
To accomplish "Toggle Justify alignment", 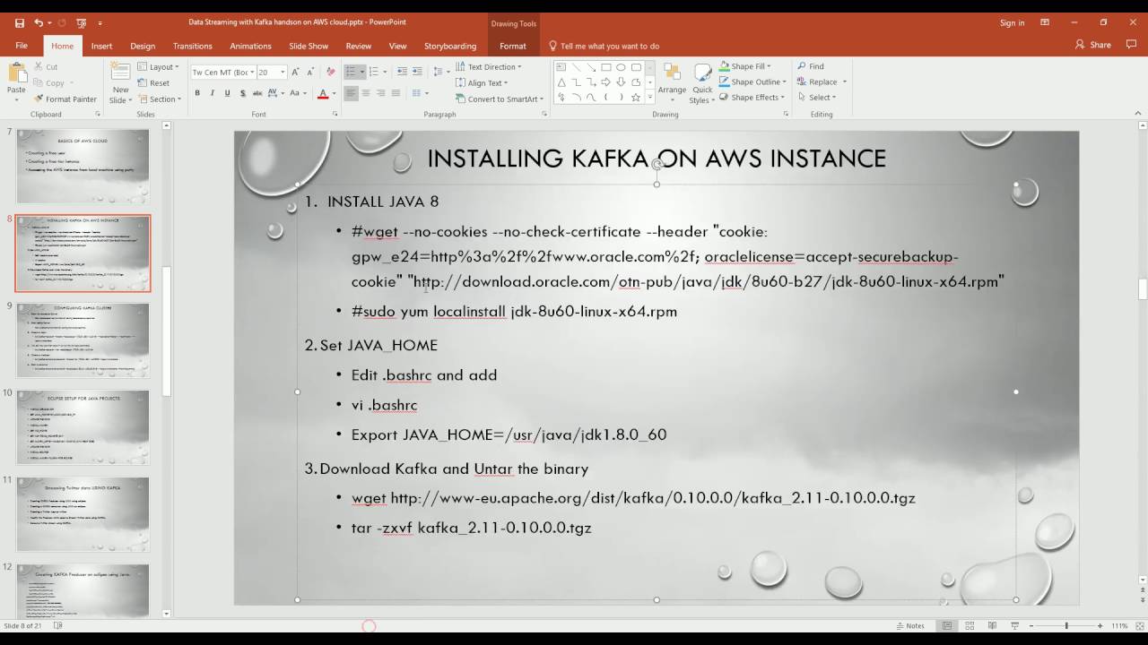I will pyautogui.click(x=396, y=93).
